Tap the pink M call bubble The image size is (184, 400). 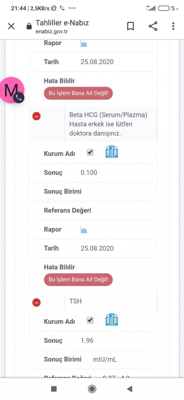tap(11, 90)
